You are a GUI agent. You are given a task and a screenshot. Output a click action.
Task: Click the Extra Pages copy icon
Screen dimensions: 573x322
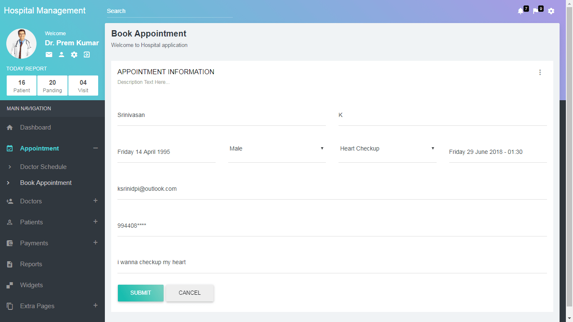coord(10,306)
